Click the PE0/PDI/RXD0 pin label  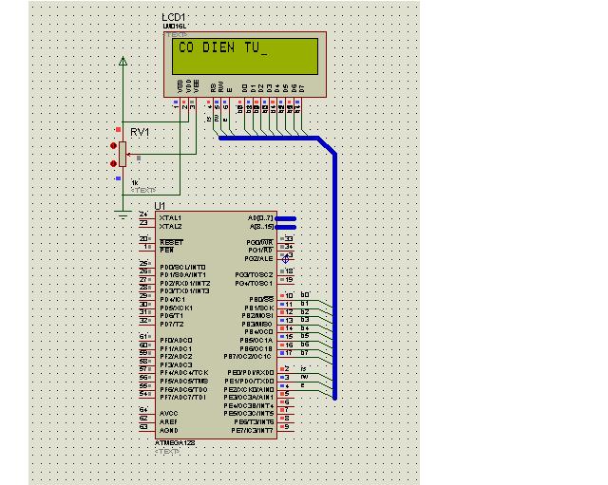[251, 373]
